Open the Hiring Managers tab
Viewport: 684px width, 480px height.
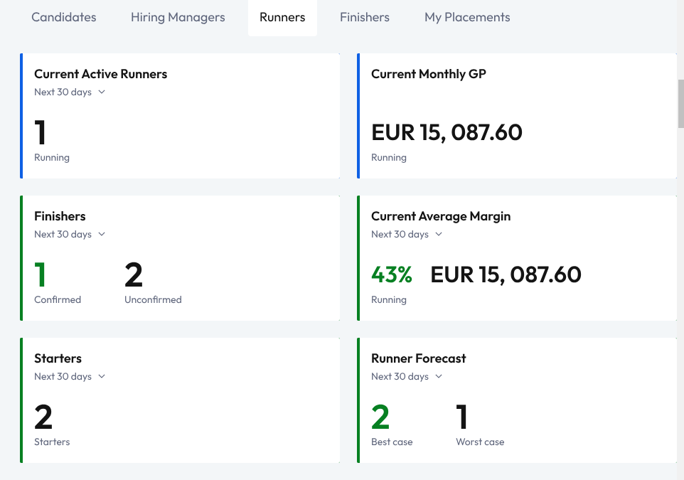178,18
